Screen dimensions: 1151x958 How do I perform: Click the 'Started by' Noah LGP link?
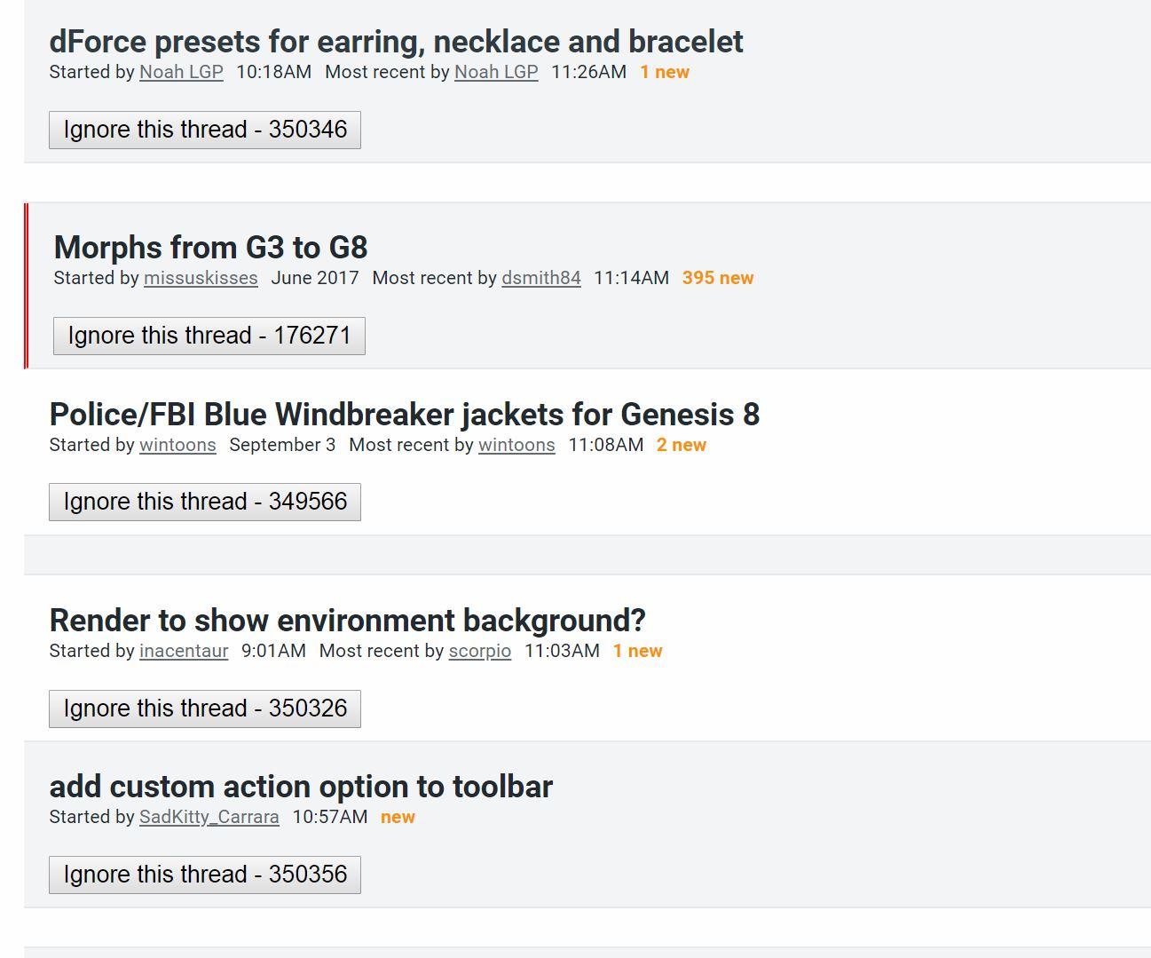[181, 72]
